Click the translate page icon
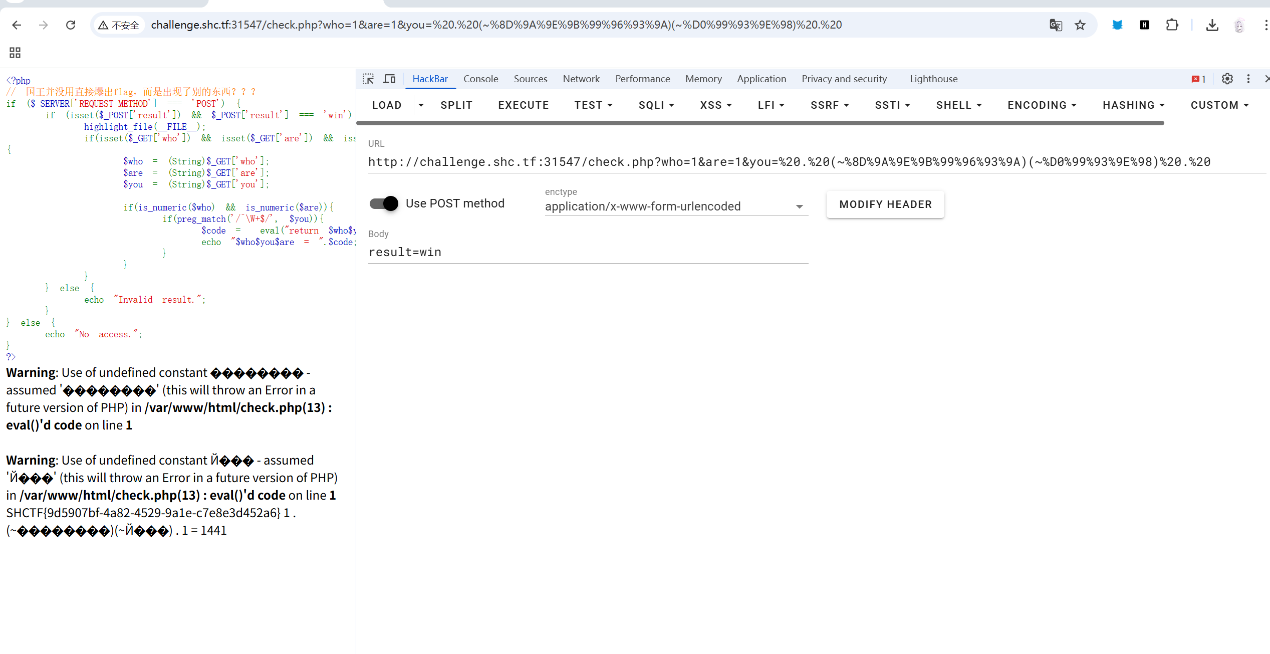Image resolution: width=1270 pixels, height=654 pixels. tap(1056, 25)
